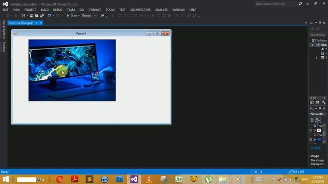Open the EDIT menu

(x=6, y=10)
